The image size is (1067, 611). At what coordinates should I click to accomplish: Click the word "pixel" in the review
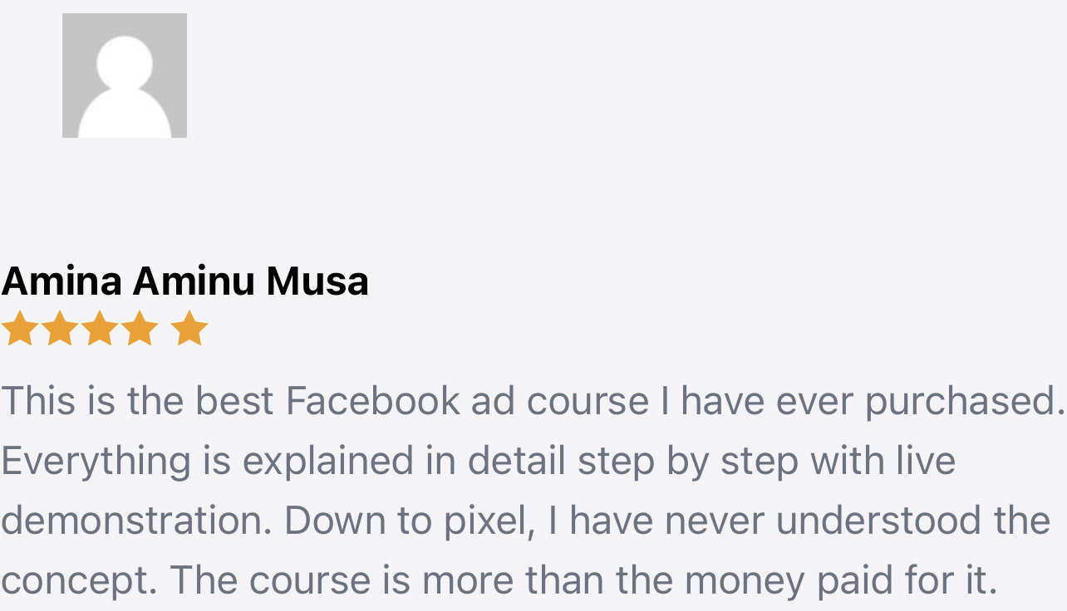[489, 521]
